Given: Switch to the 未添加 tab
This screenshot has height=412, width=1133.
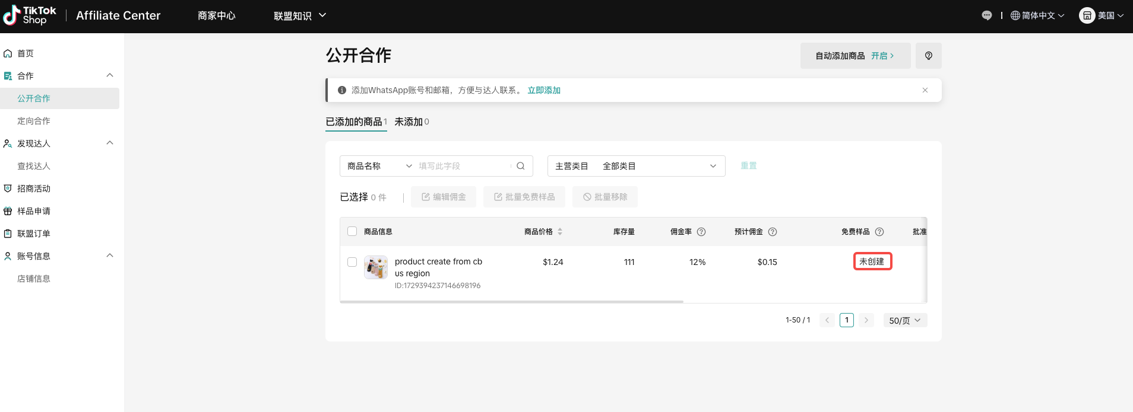Looking at the screenshot, I should [x=411, y=122].
